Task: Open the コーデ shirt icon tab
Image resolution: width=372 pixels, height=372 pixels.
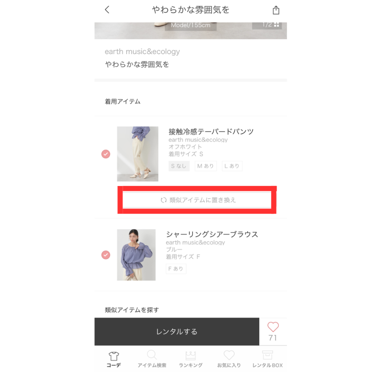Action: click(x=114, y=359)
